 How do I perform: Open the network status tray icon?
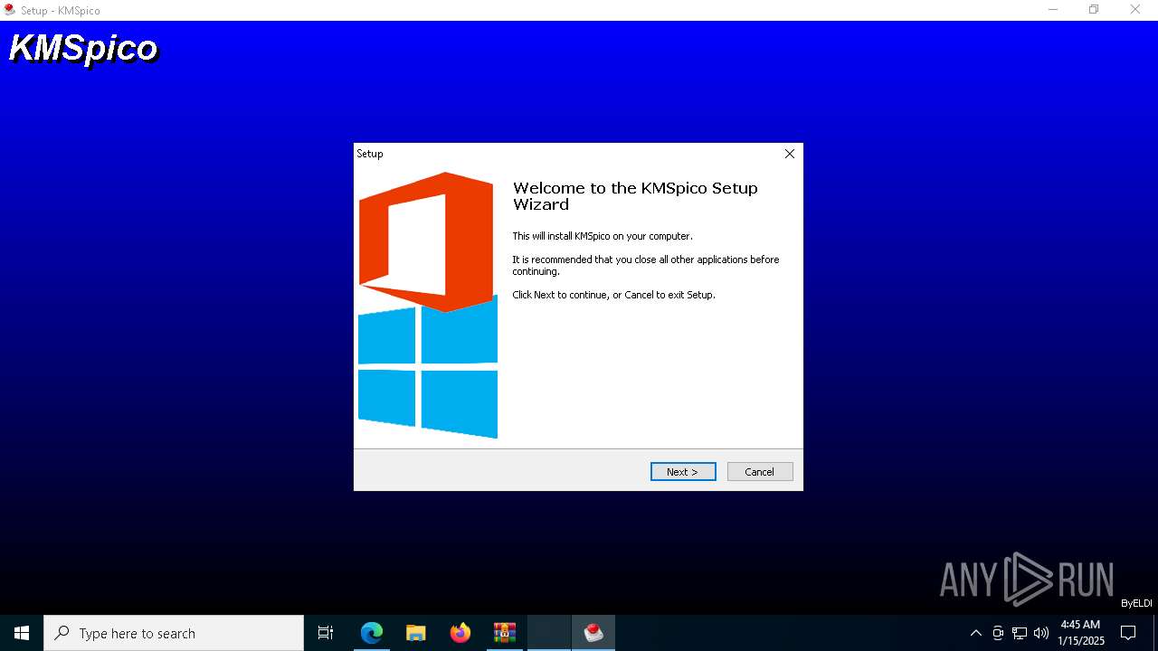pyautogui.click(x=1020, y=633)
